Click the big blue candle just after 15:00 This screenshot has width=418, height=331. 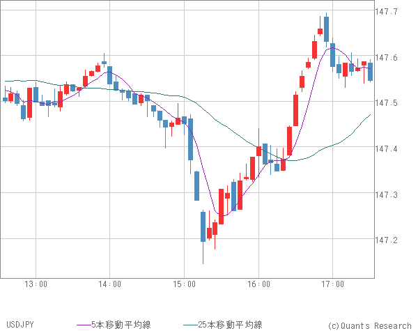point(191,139)
